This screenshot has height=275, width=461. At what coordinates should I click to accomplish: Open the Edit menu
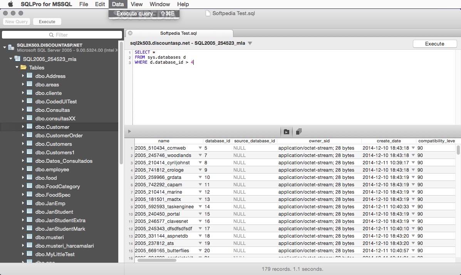[100, 4]
